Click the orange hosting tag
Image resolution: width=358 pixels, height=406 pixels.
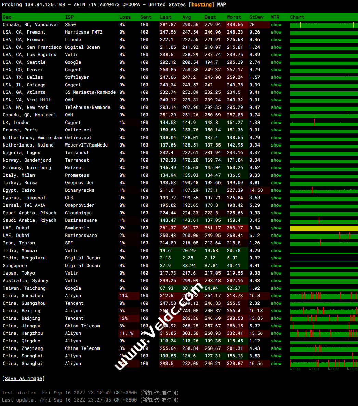(201, 4)
